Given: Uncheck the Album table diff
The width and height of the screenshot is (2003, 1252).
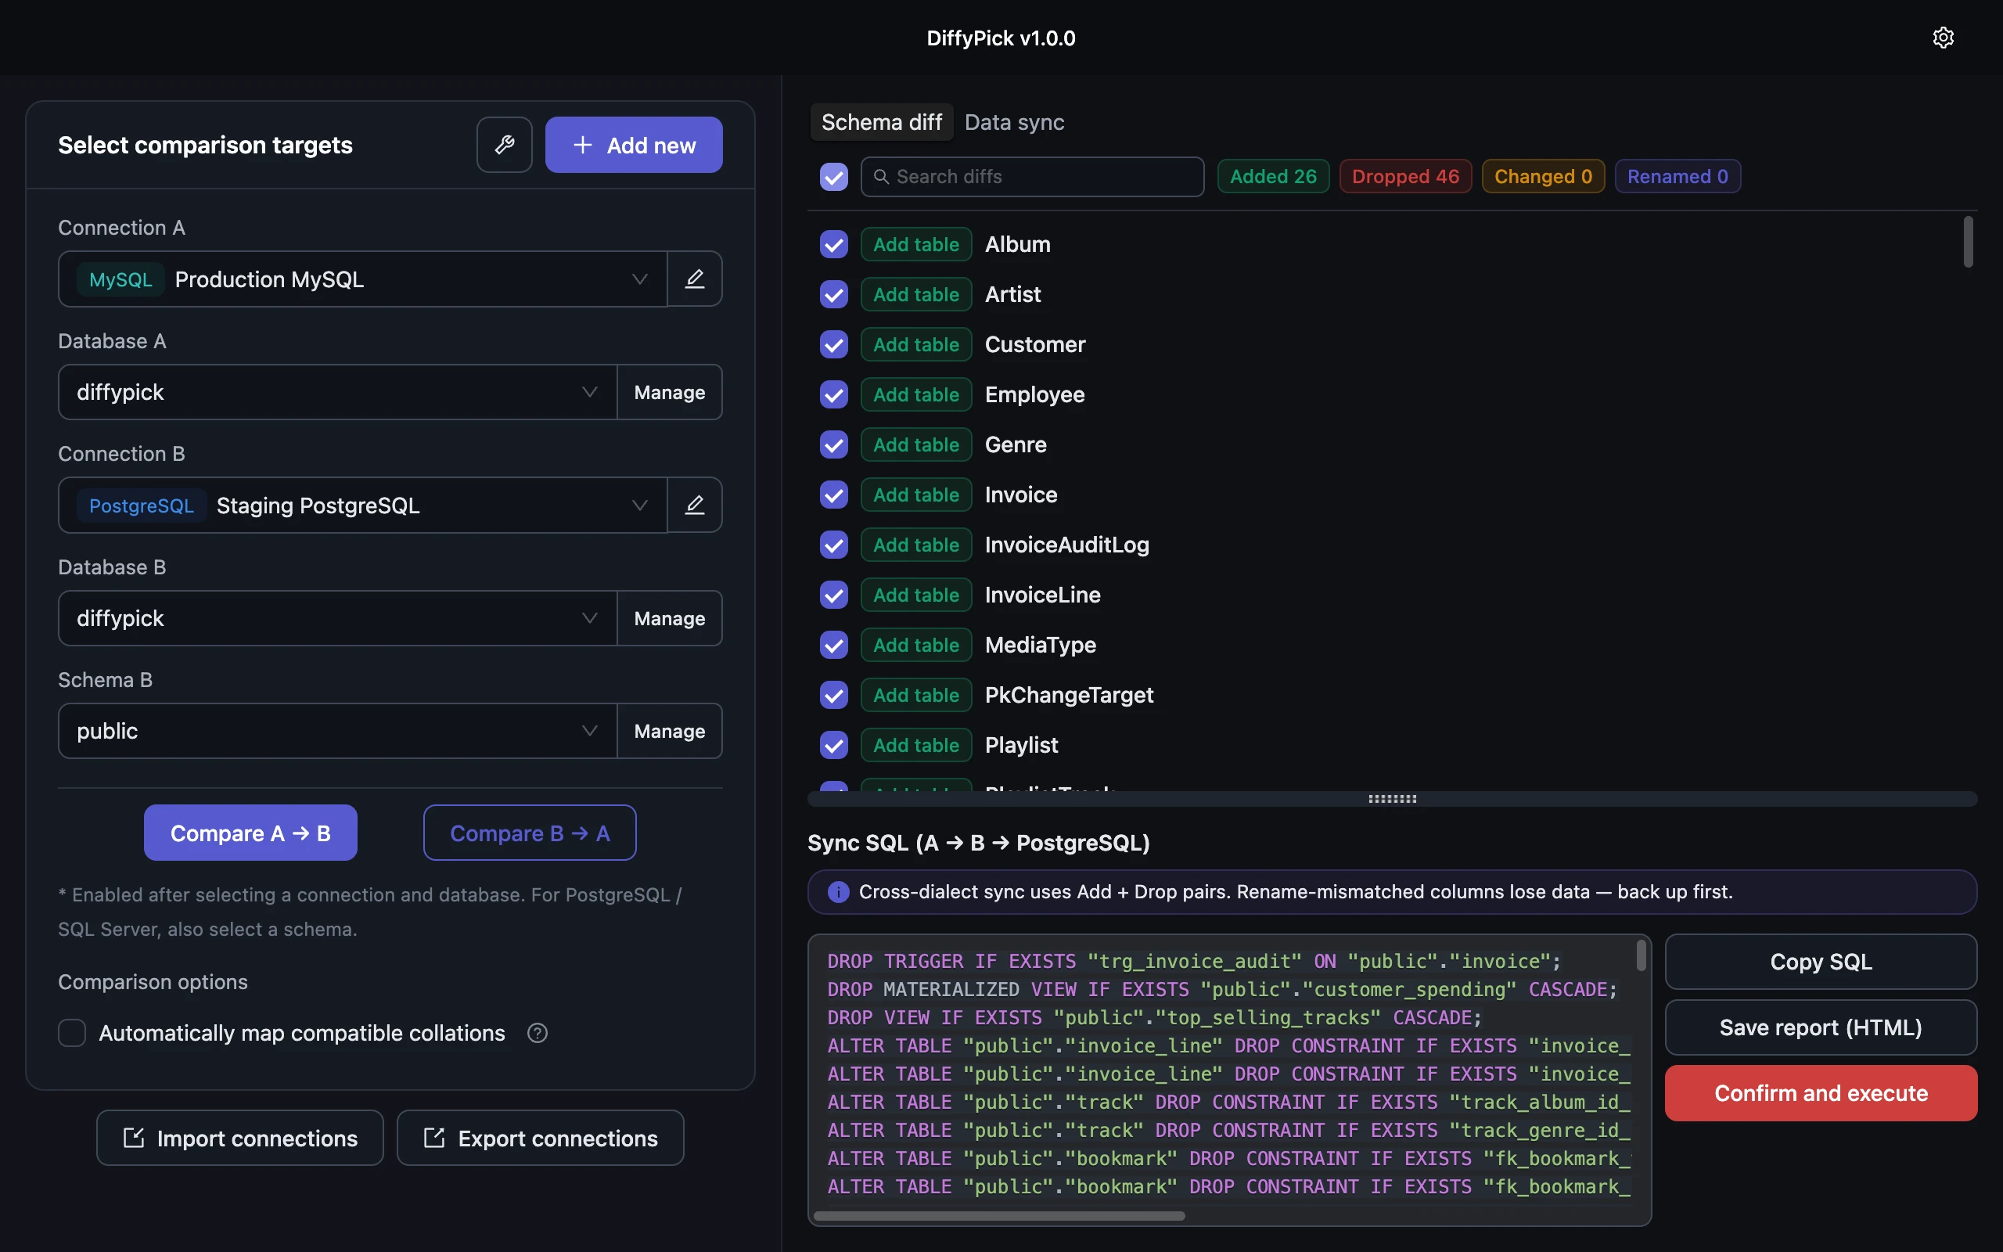Looking at the screenshot, I should tap(833, 244).
